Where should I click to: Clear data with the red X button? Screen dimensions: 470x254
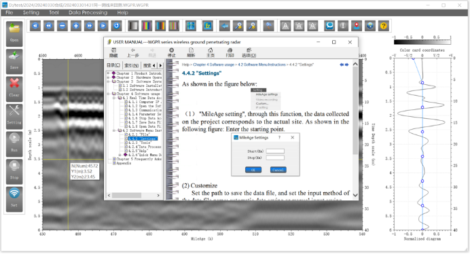14,89
